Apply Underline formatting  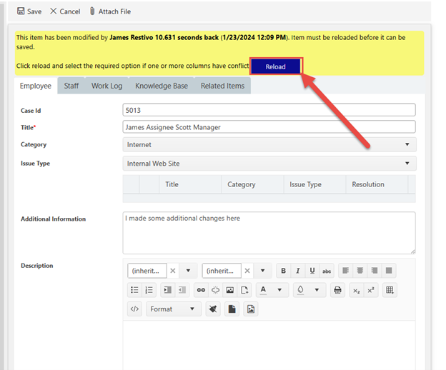[312, 271]
